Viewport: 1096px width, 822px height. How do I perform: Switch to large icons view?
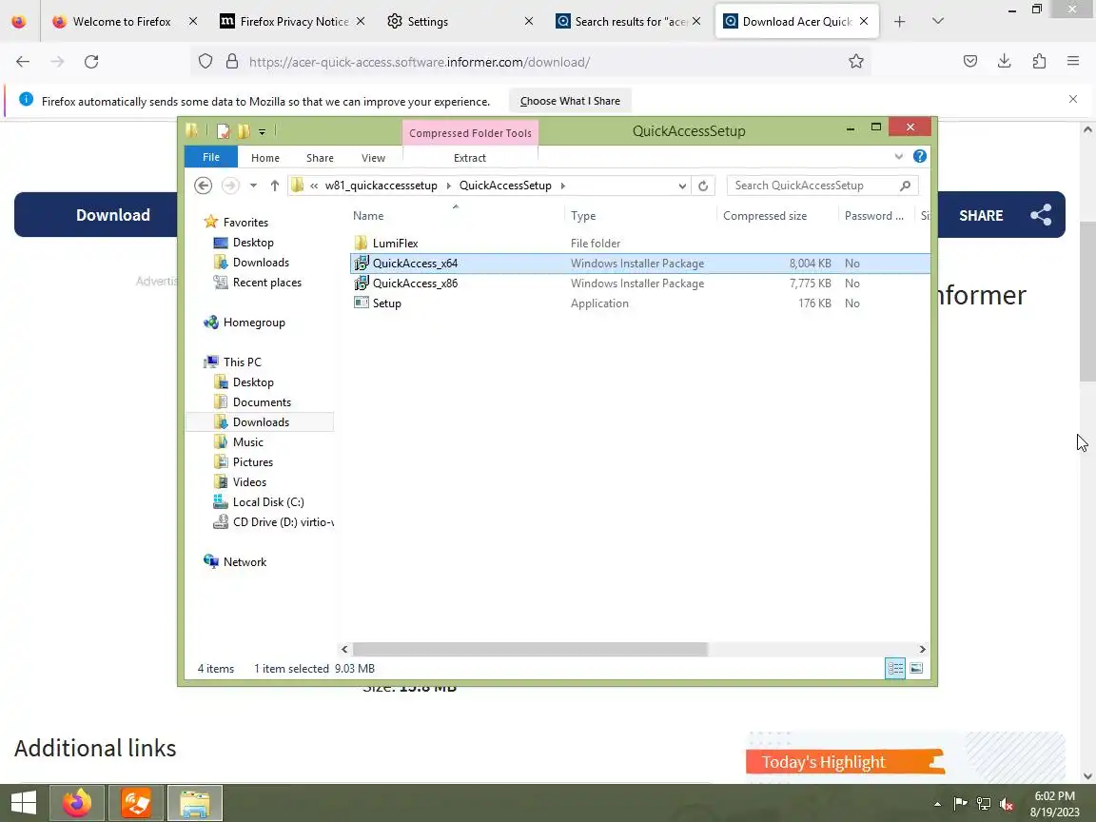tap(916, 668)
